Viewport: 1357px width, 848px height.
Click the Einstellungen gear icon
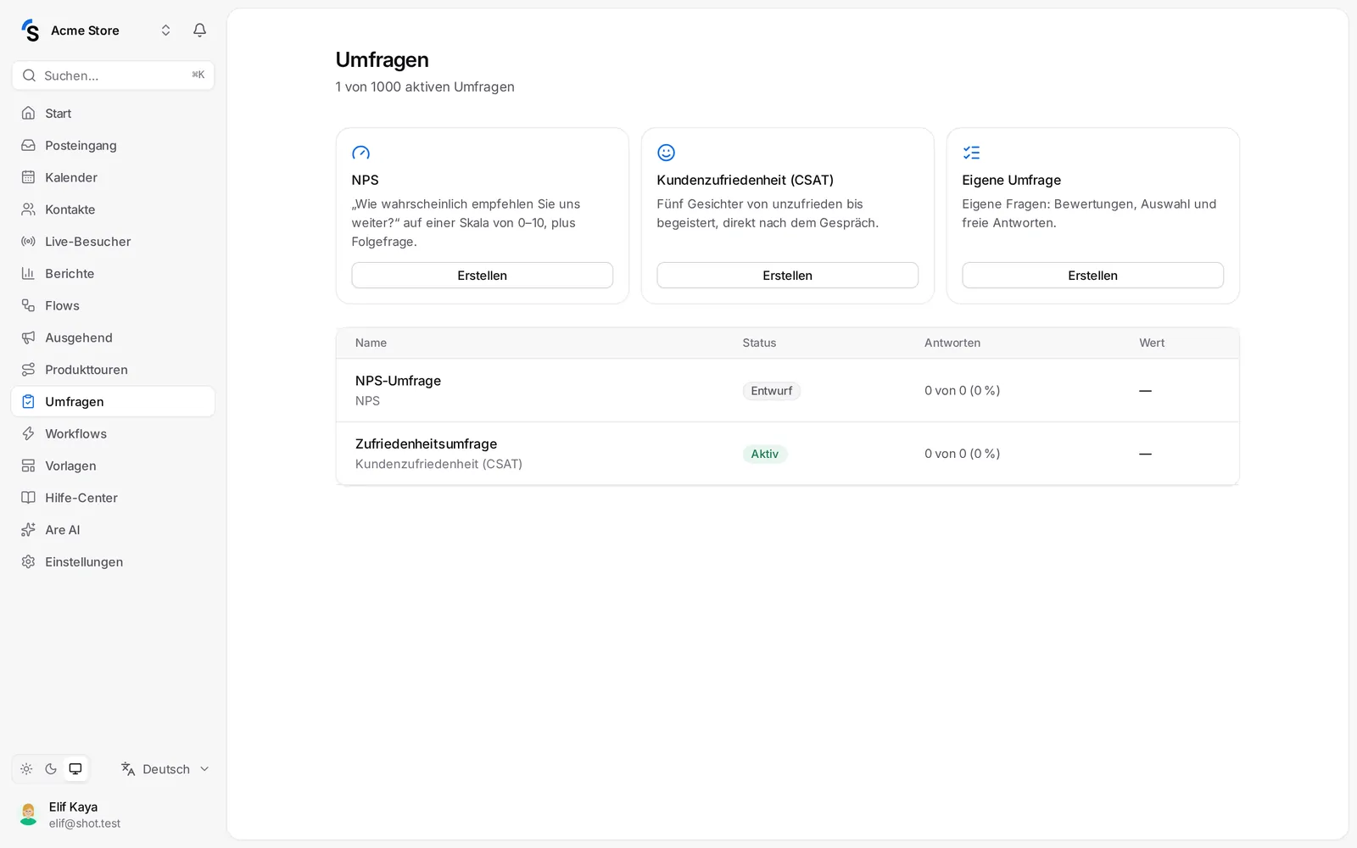tap(28, 562)
